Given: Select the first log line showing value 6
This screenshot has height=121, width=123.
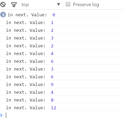Looking at the screenshot, I should (x=61, y=61).
